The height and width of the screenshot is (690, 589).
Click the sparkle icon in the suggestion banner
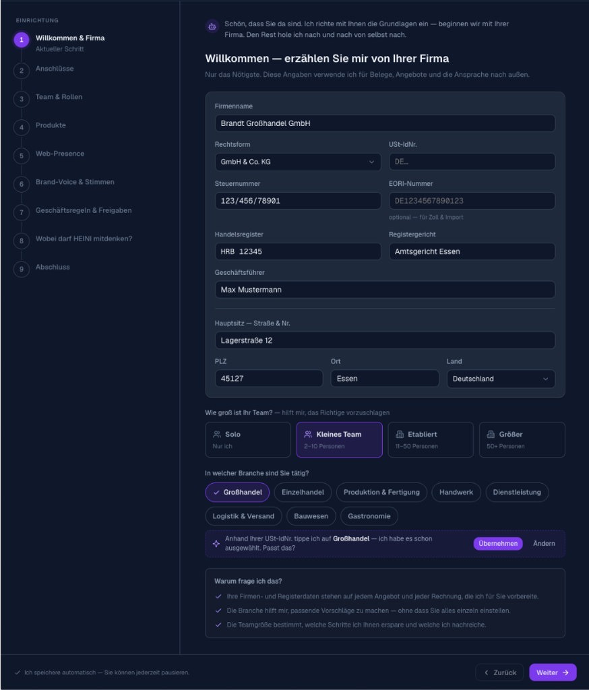point(216,544)
